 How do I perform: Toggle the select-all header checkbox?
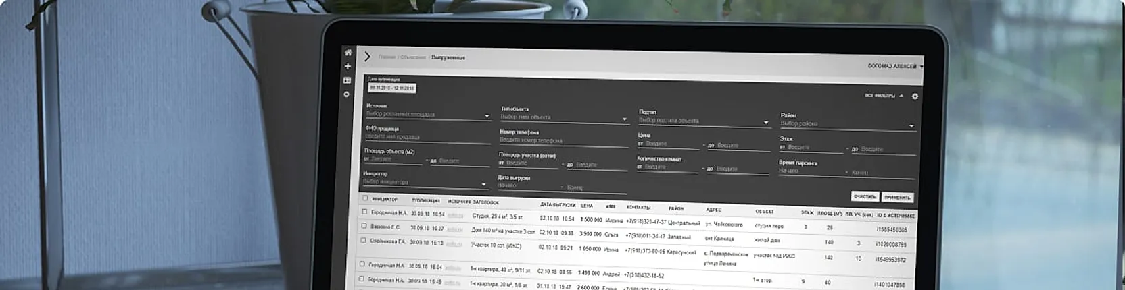coord(365,198)
